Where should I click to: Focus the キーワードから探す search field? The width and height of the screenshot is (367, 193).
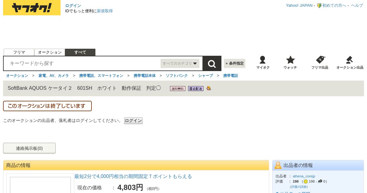point(83,63)
